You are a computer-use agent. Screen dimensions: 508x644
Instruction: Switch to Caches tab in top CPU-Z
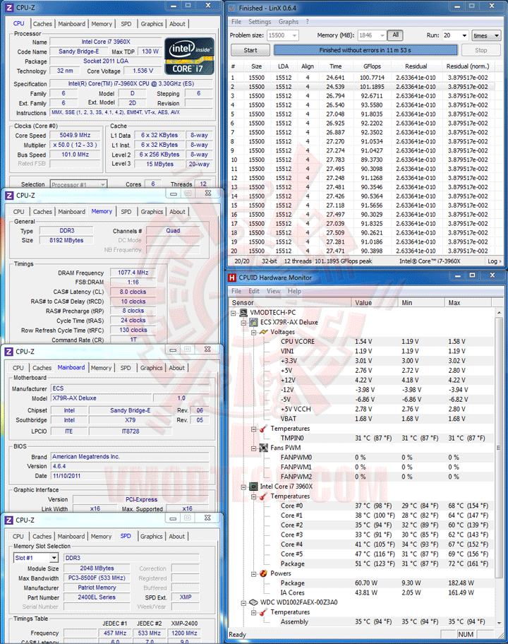pos(42,24)
